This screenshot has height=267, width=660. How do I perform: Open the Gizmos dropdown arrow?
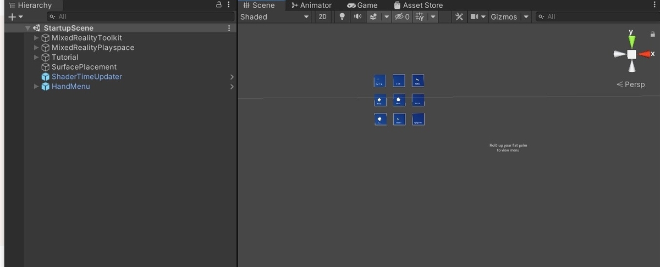coord(526,17)
